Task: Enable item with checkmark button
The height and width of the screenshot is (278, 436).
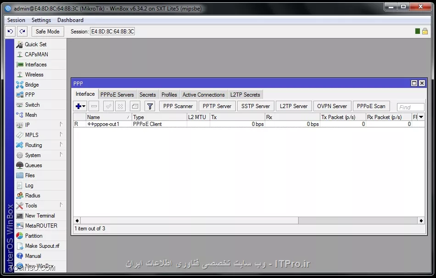Action: click(108, 106)
